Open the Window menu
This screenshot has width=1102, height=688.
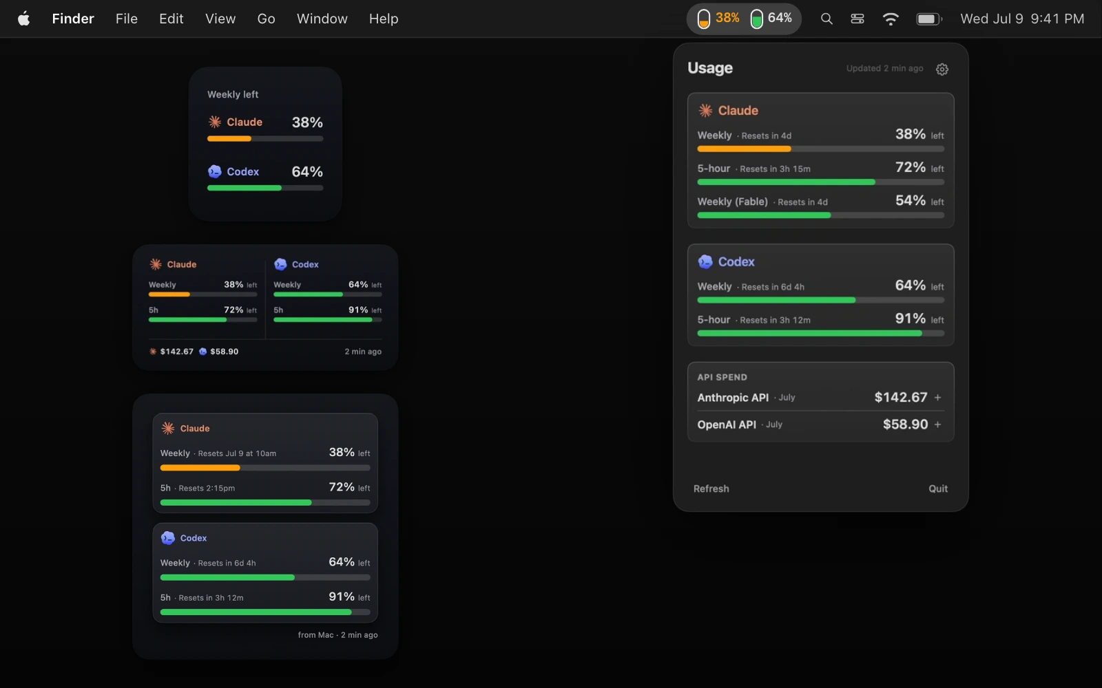coord(322,19)
